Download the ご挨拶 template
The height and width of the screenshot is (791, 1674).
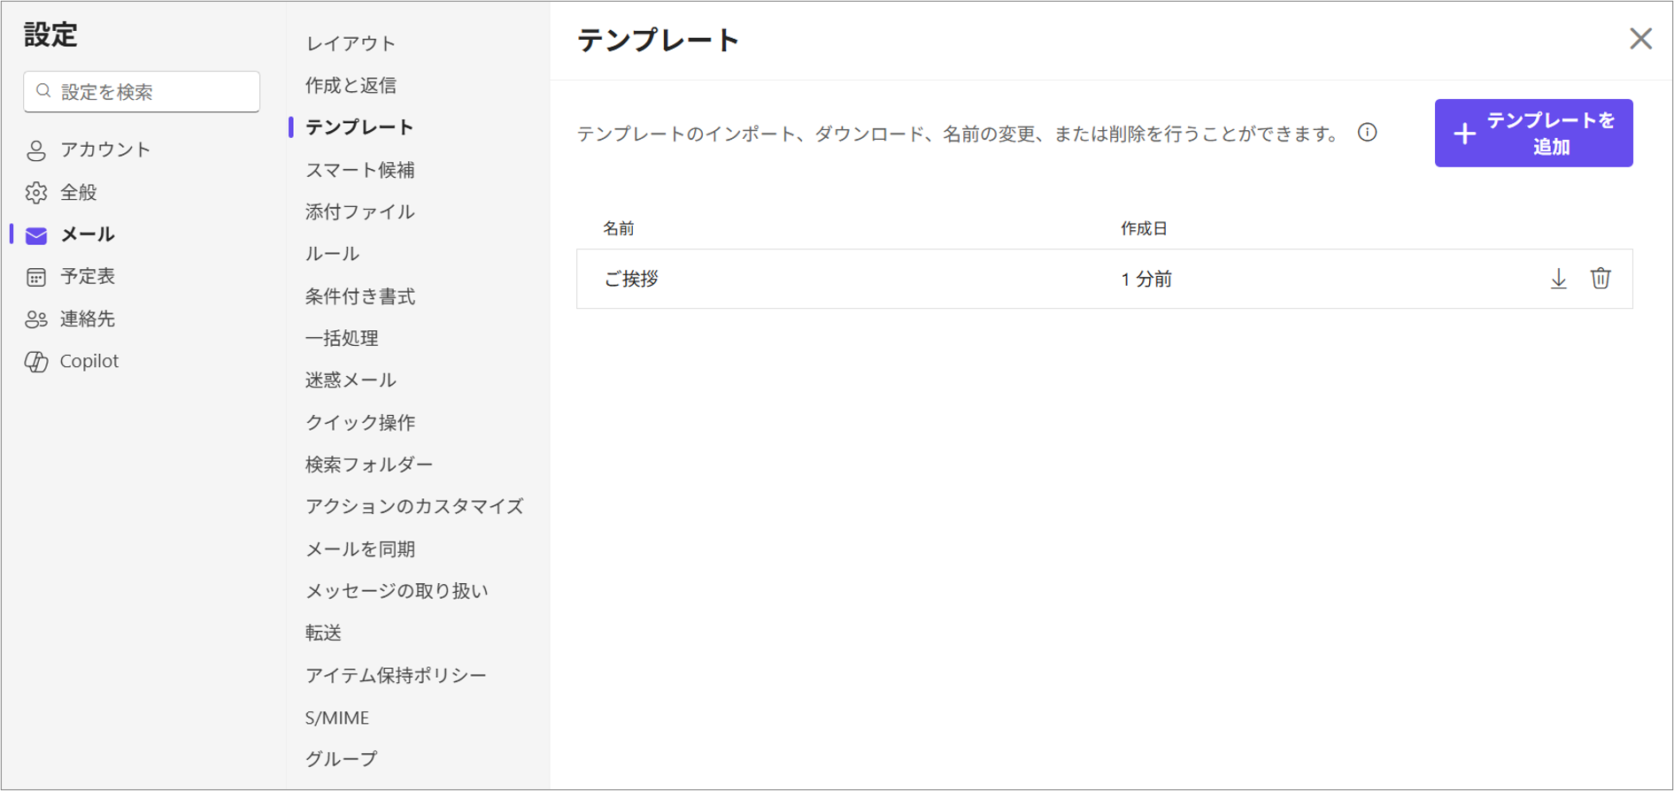(x=1558, y=279)
